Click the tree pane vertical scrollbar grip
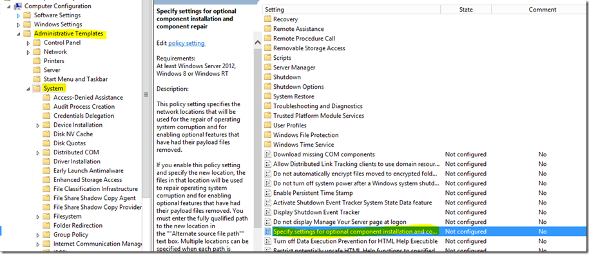This screenshot has height=254, width=589. point(146,95)
